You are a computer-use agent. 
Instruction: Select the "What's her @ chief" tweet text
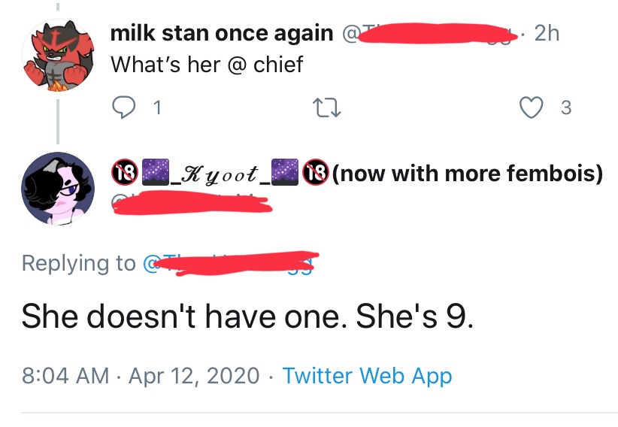207,65
